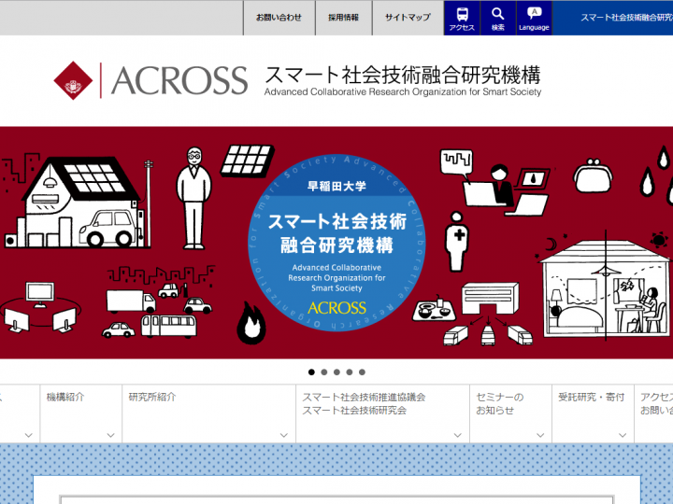The image size is (673, 504).
Task: Expand chevron under 機構紹介
Action: coord(110,435)
